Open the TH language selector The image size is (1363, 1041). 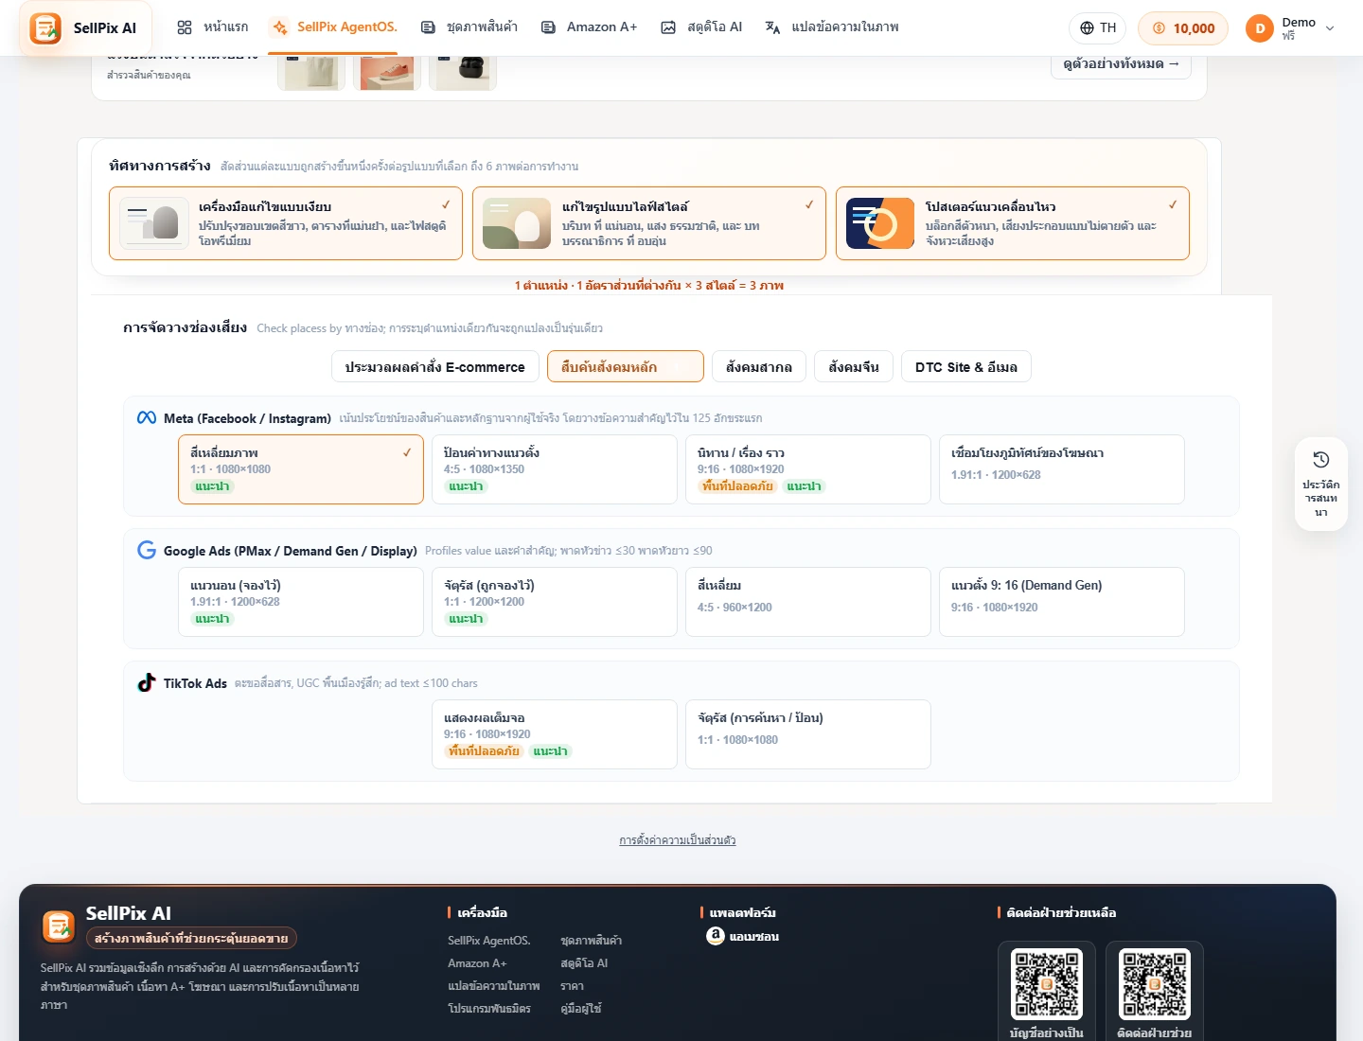(x=1098, y=28)
